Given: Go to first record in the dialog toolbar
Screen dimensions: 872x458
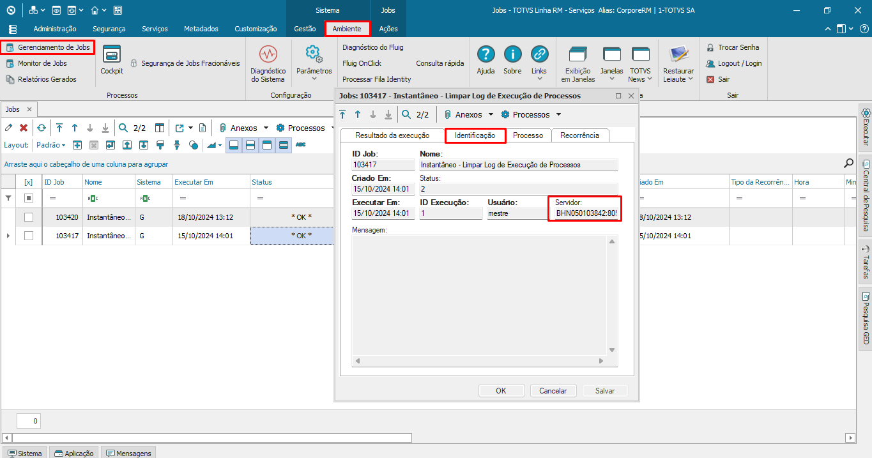Looking at the screenshot, I should pyautogui.click(x=342, y=114).
